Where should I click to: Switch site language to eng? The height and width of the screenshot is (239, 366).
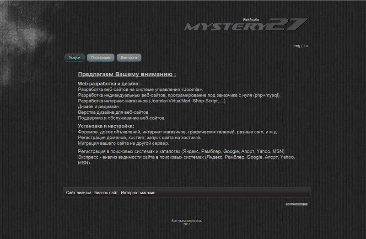[x=297, y=46]
